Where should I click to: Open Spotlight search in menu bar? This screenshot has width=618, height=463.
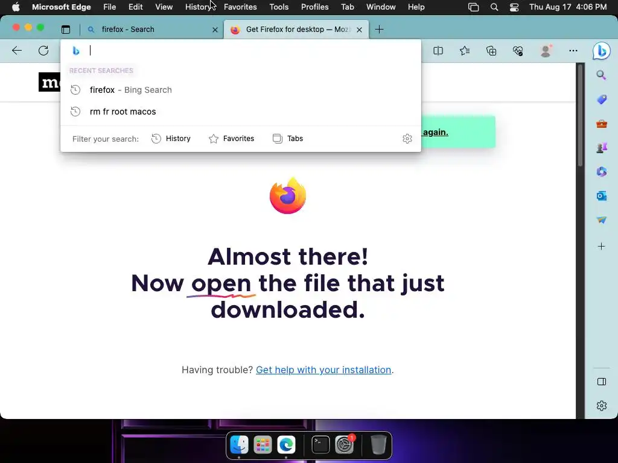pos(494,7)
